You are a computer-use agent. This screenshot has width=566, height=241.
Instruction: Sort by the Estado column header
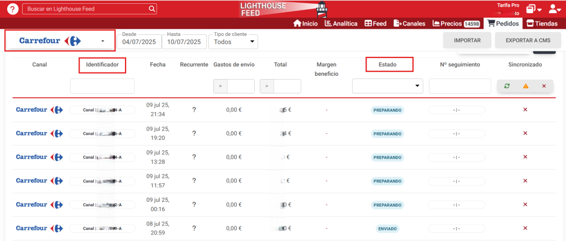[x=387, y=65]
